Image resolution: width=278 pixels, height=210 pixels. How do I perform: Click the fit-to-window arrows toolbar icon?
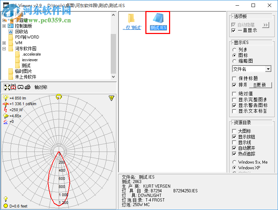pyautogui.click(x=7, y=87)
